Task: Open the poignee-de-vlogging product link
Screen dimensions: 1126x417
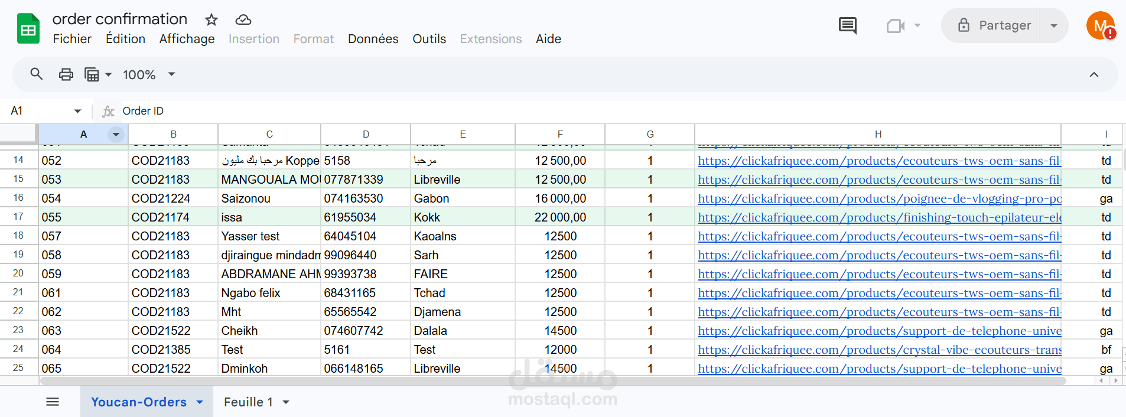Action: 879,198
